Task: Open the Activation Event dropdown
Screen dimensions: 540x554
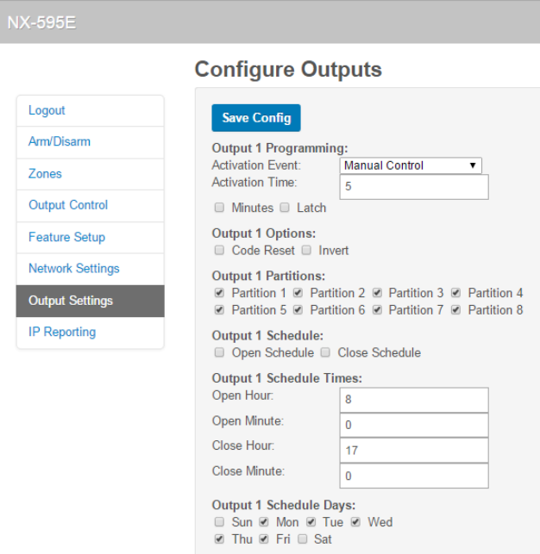Action: pyautogui.click(x=411, y=165)
